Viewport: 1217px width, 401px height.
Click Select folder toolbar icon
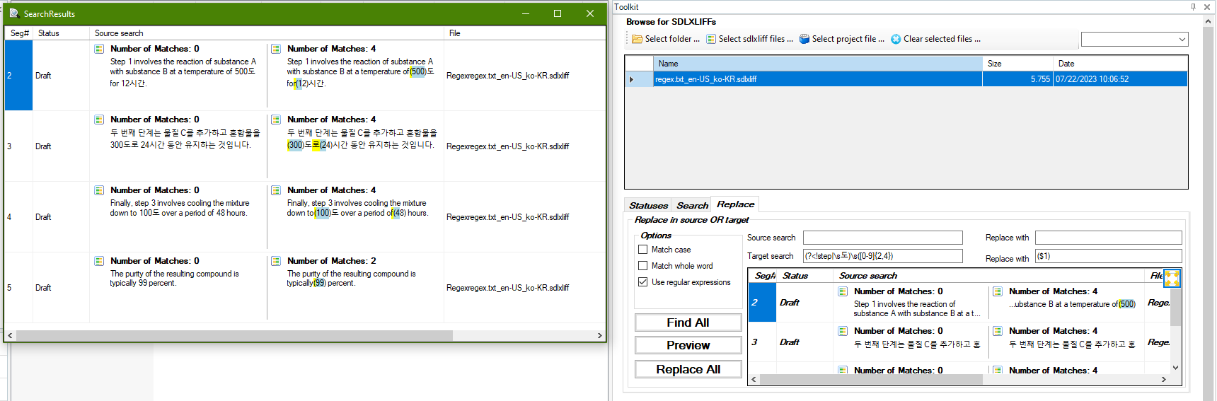[637, 40]
